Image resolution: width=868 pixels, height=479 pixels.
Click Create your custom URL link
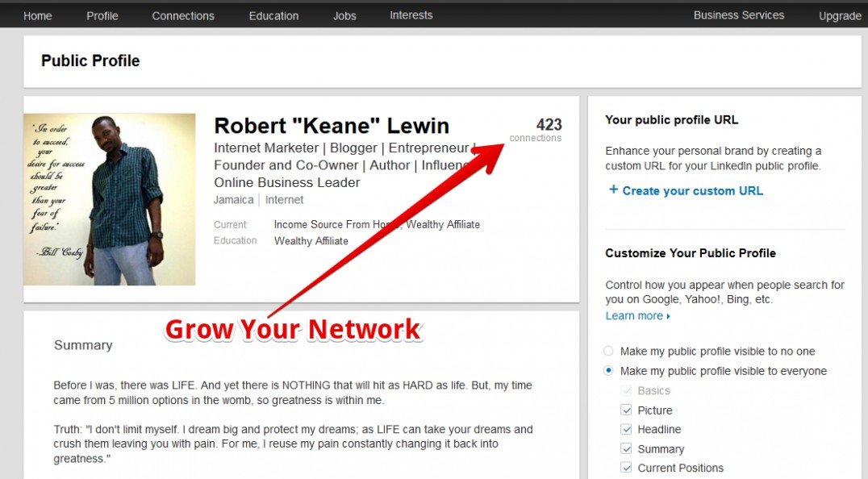coord(692,191)
